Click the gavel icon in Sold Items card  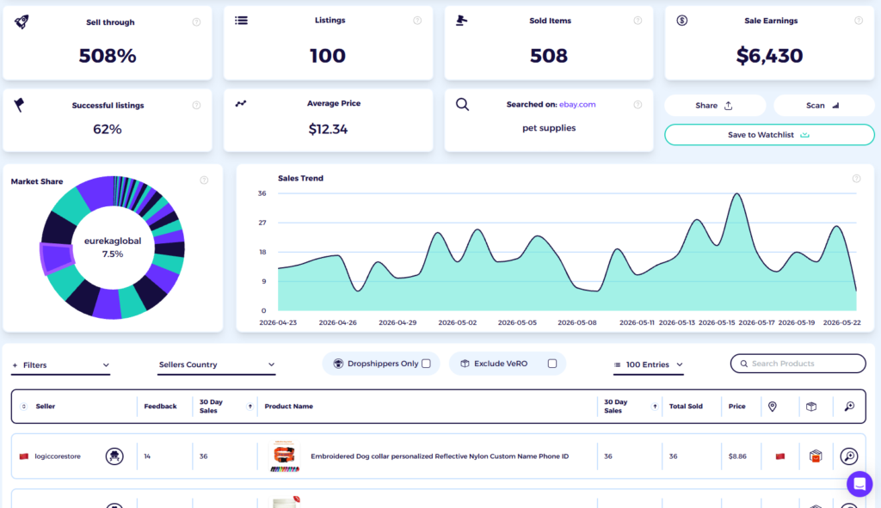(x=461, y=21)
